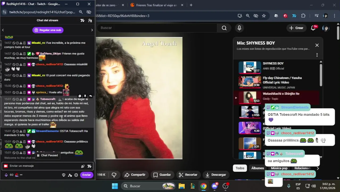Screen dimensions: 340x192
Task: Open Chrome media controls icon
Action: tap(316, 16)
